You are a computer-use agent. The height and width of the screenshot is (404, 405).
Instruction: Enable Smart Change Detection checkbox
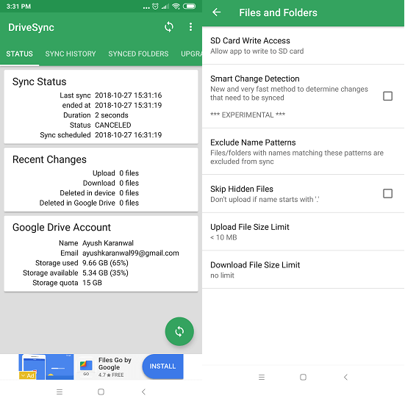coord(387,96)
